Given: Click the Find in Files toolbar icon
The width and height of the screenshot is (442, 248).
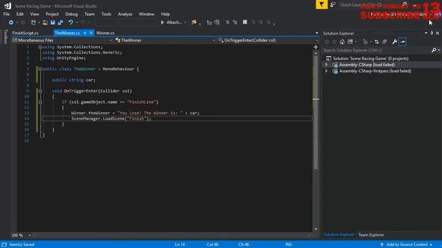Looking at the screenshot, I should pos(194,23).
